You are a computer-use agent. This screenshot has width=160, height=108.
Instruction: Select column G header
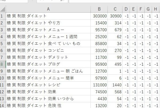pyautogui.click(x=148, y=9)
